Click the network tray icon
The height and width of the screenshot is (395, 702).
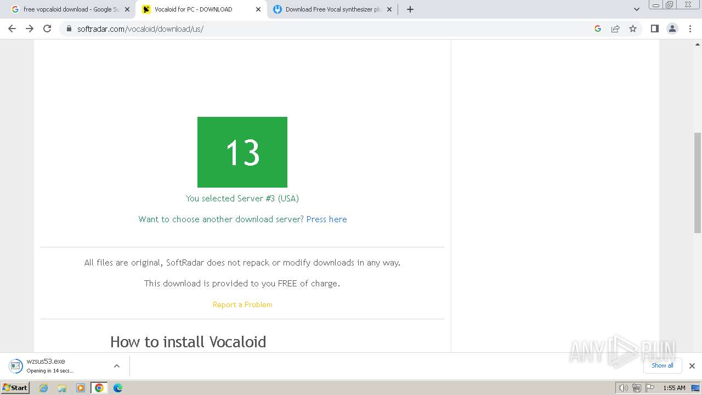pos(636,388)
